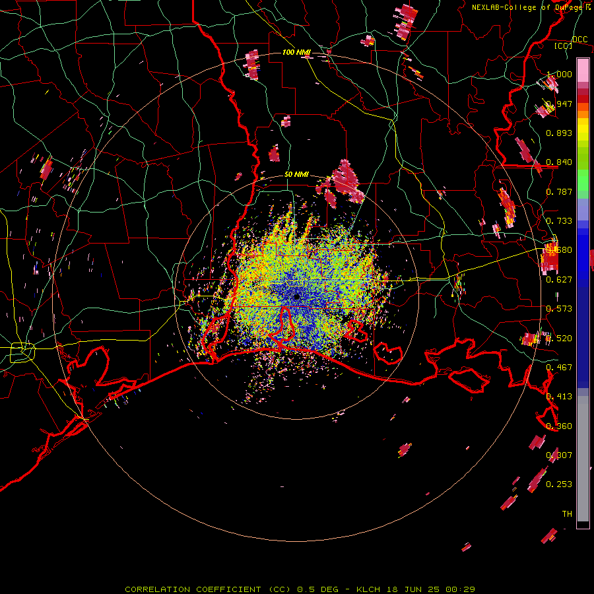This screenshot has width=594, height=594.
Task: Click the Correlation Coefficient KLCH caption text
Action: click(300, 589)
